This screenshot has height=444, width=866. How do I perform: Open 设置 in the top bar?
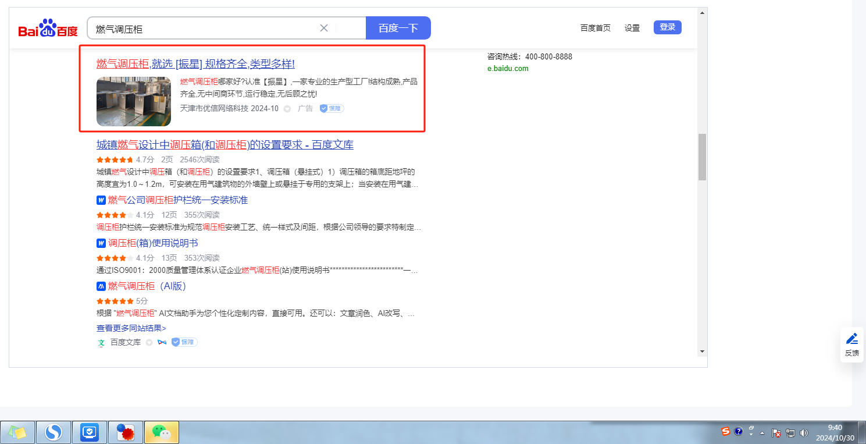click(x=632, y=28)
